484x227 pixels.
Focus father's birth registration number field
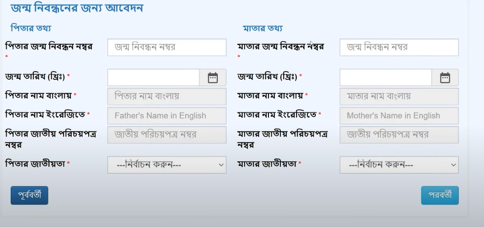point(167,47)
